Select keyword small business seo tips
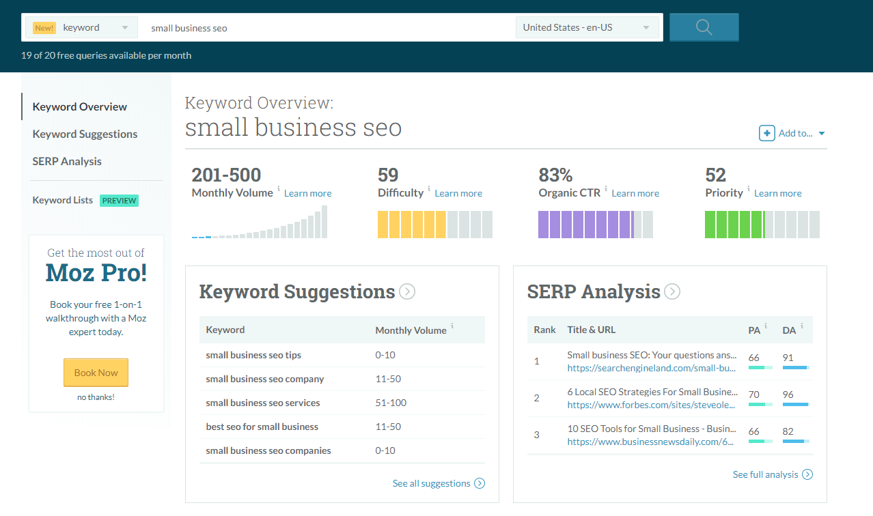Screen dimensions: 873x516 [x=253, y=355]
